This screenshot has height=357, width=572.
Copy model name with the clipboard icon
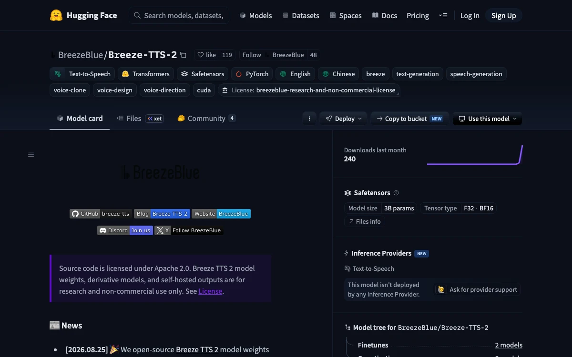coord(184,55)
